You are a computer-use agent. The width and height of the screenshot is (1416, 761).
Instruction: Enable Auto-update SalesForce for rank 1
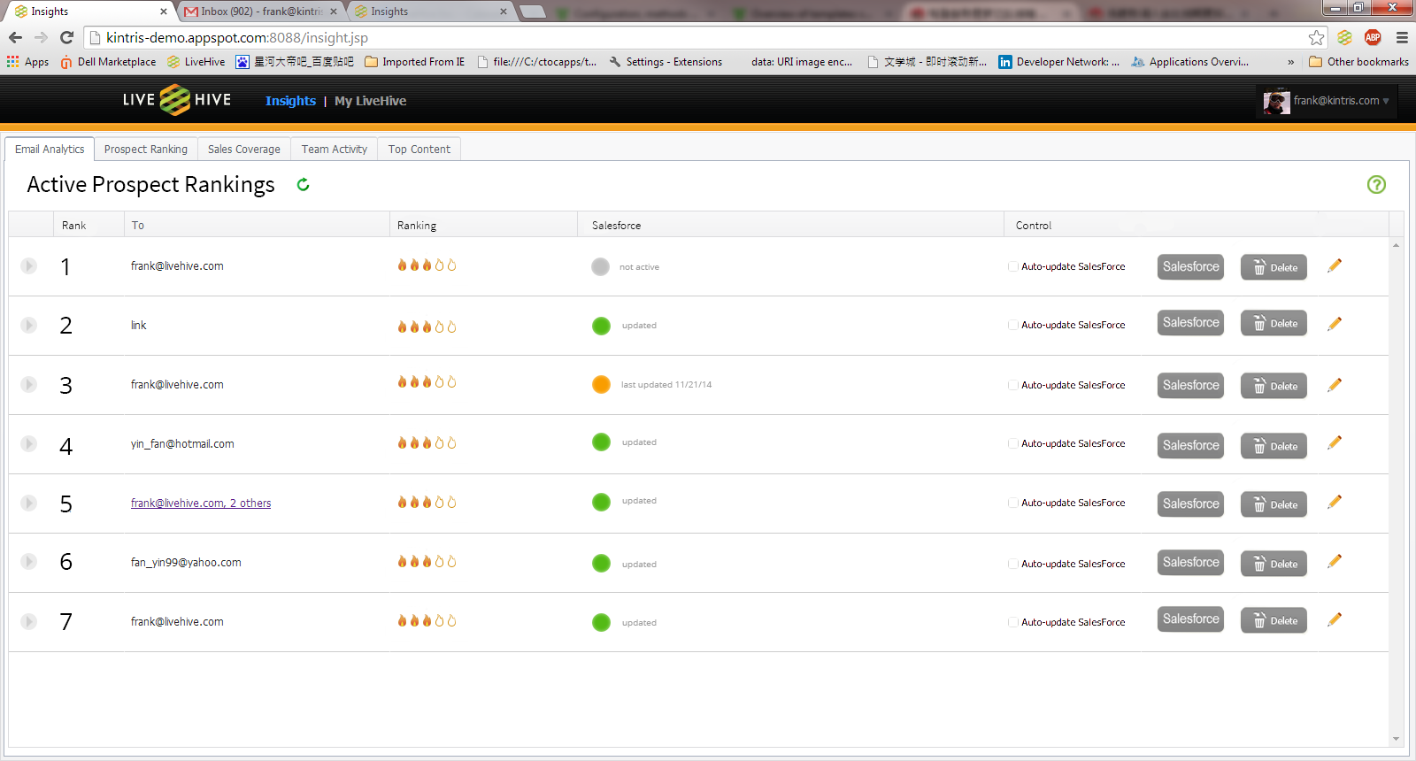coord(1013,266)
